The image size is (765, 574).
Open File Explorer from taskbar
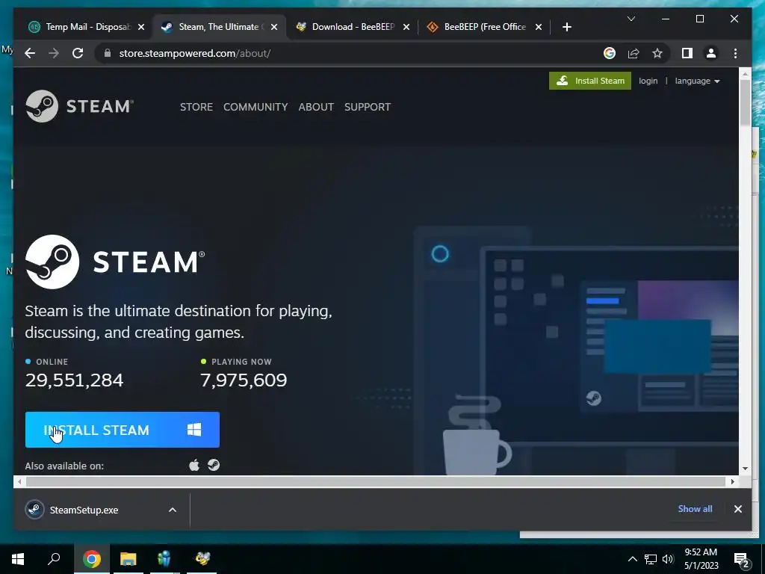(128, 559)
